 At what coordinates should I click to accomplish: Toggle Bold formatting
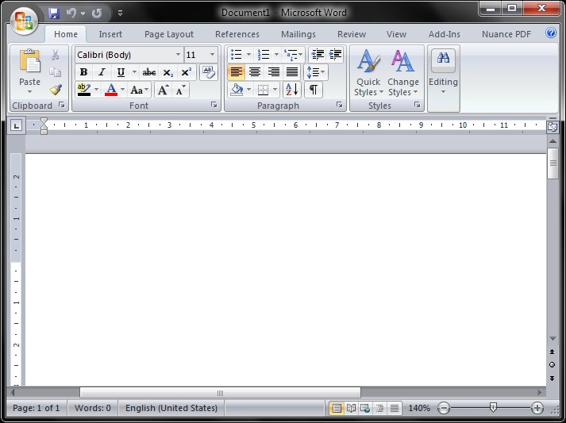click(83, 72)
